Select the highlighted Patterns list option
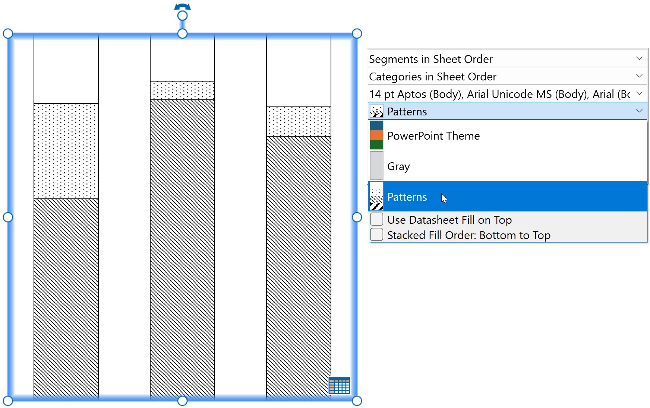650x408 pixels. (407, 197)
